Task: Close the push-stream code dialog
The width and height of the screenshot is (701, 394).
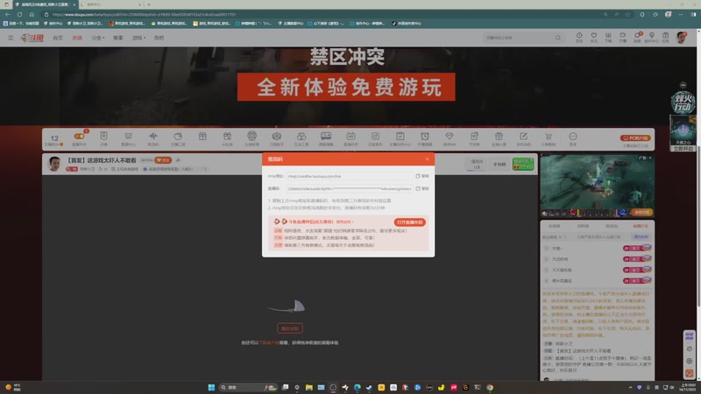Action: pos(427,159)
